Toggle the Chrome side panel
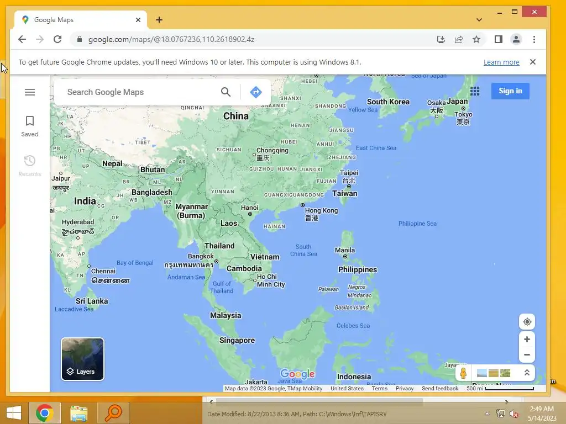The width and height of the screenshot is (566, 424). point(499,39)
